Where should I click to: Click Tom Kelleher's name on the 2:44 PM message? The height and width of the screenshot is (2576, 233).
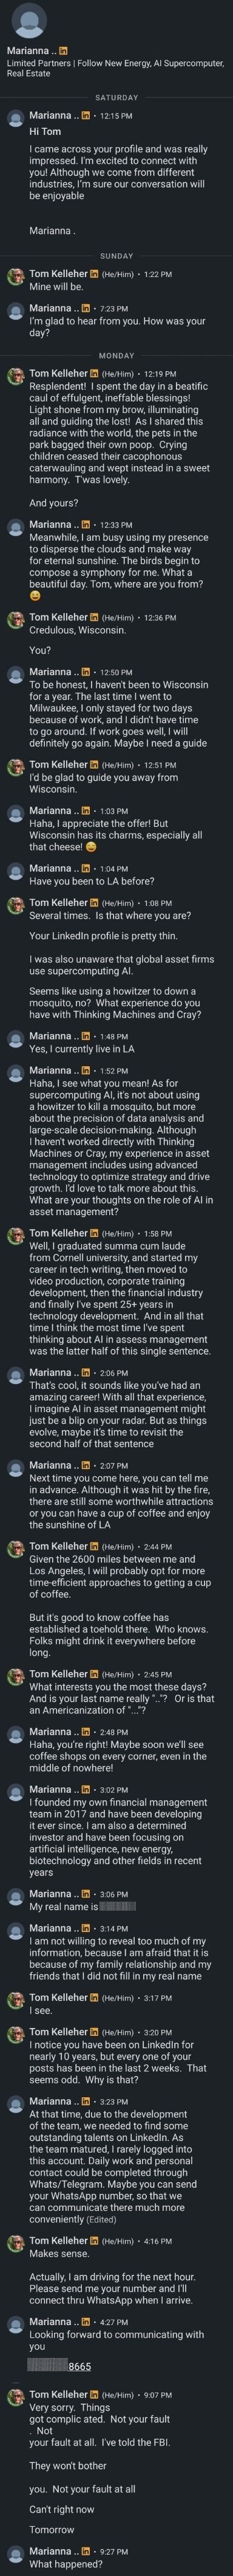(x=59, y=1544)
